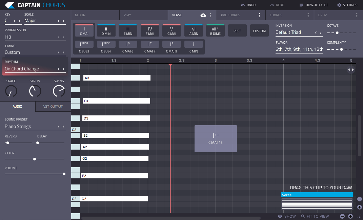Select next Rhythm option with right arrow

(x=63, y=69)
